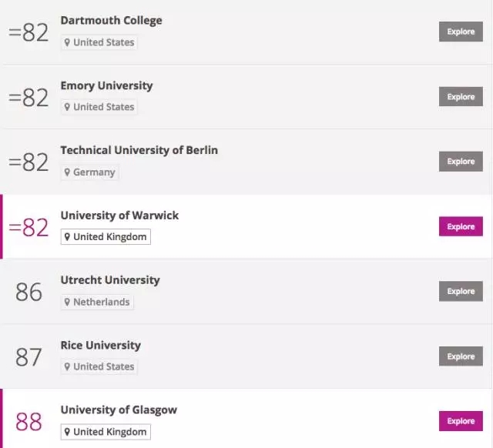Click the location pin icon beside Germany
The height and width of the screenshot is (448, 493).
click(68, 172)
